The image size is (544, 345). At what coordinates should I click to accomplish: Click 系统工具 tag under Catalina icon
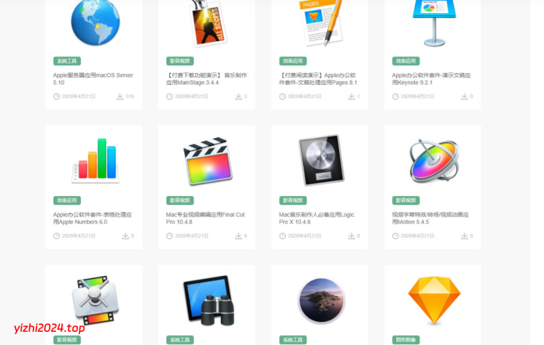point(293,339)
